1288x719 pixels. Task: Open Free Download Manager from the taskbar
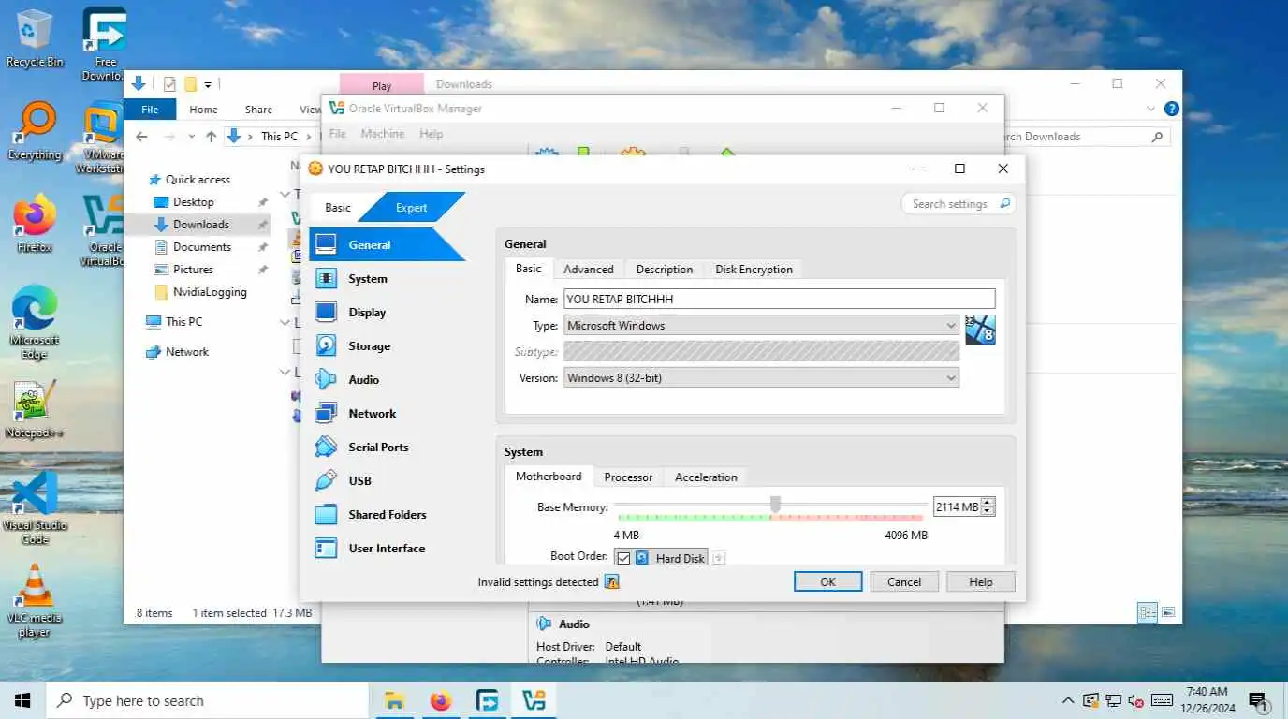(487, 700)
